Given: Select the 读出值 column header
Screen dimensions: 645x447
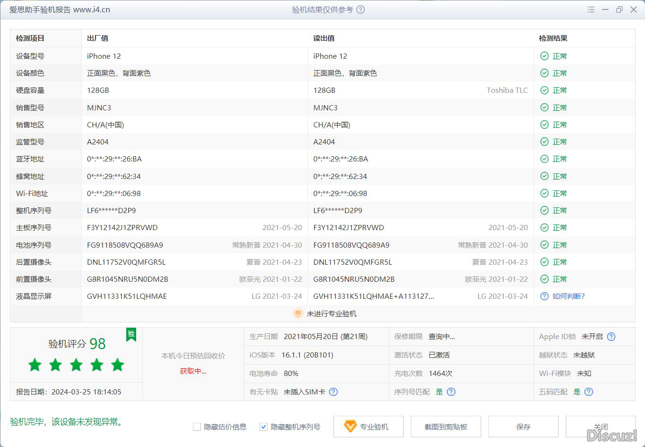Looking at the screenshot, I should [324, 38].
